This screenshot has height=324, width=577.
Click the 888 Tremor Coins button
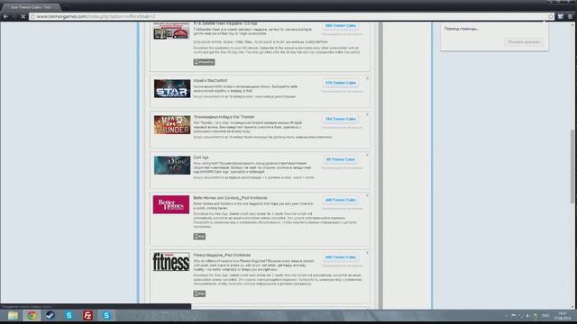(x=341, y=26)
